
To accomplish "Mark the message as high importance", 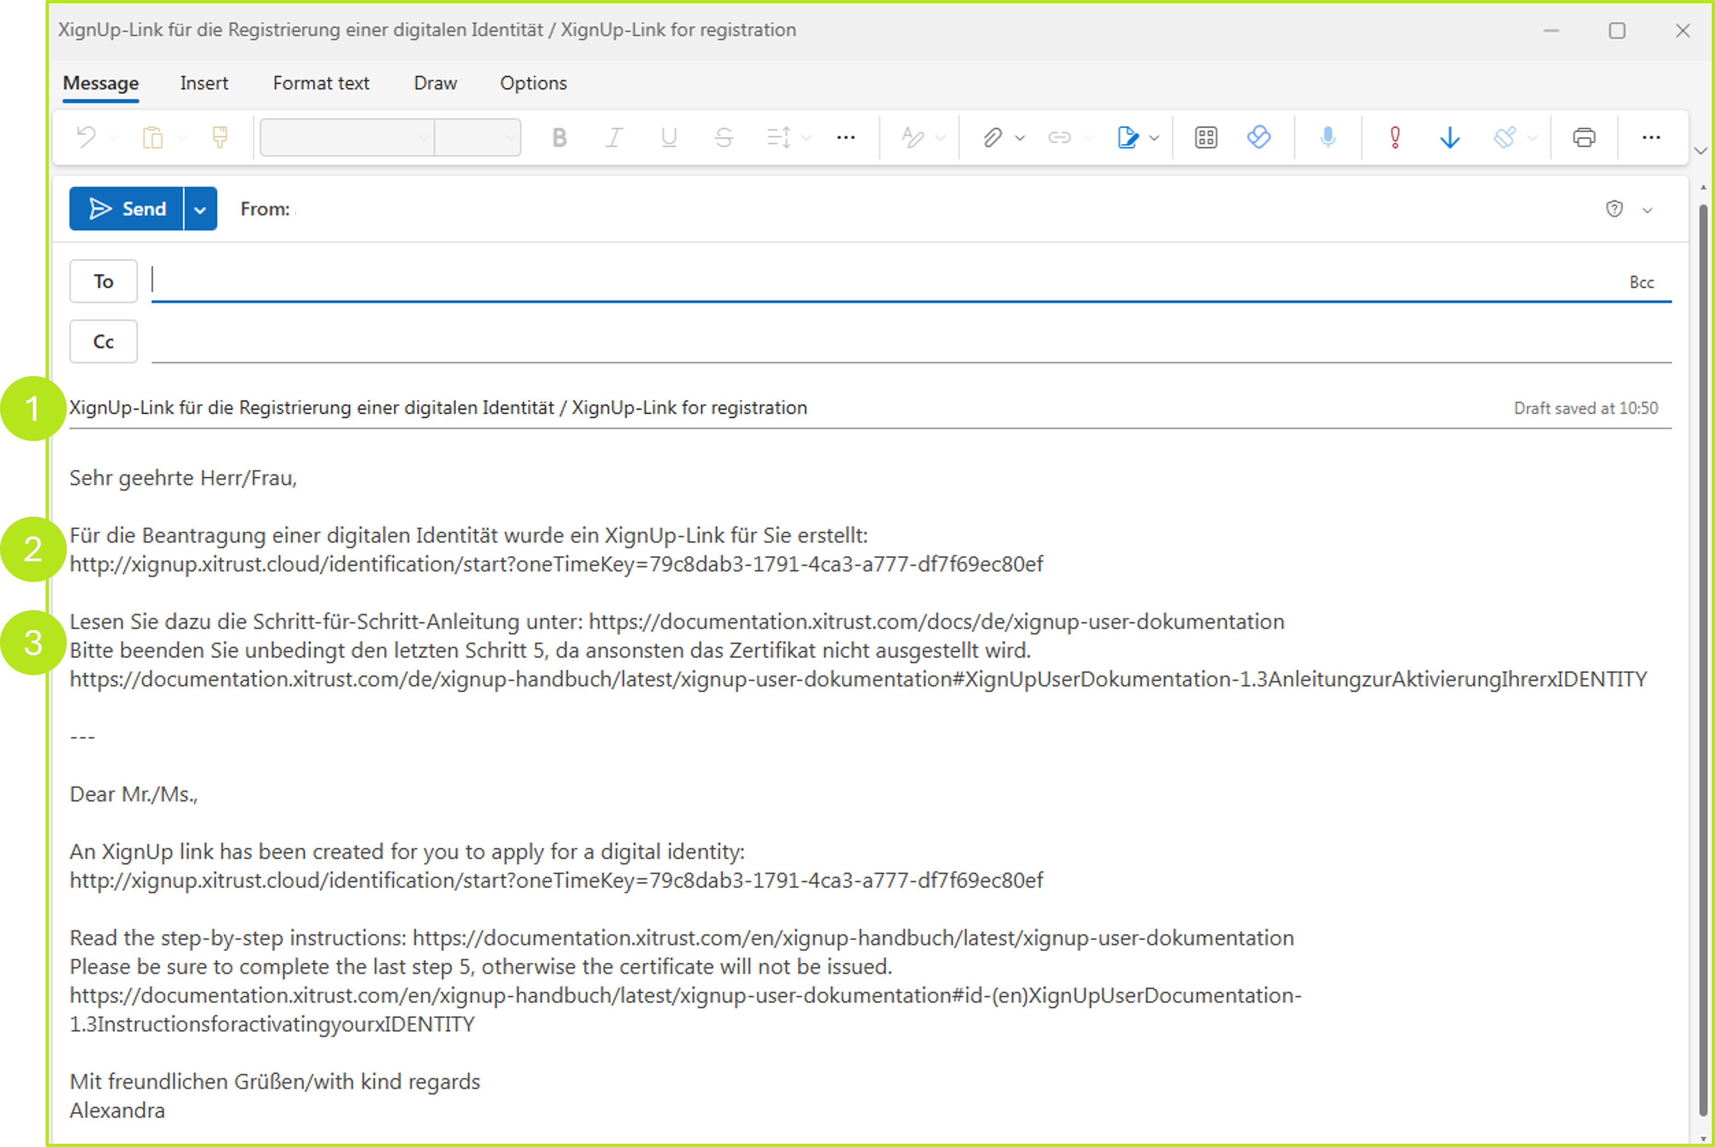I will pyautogui.click(x=1395, y=137).
